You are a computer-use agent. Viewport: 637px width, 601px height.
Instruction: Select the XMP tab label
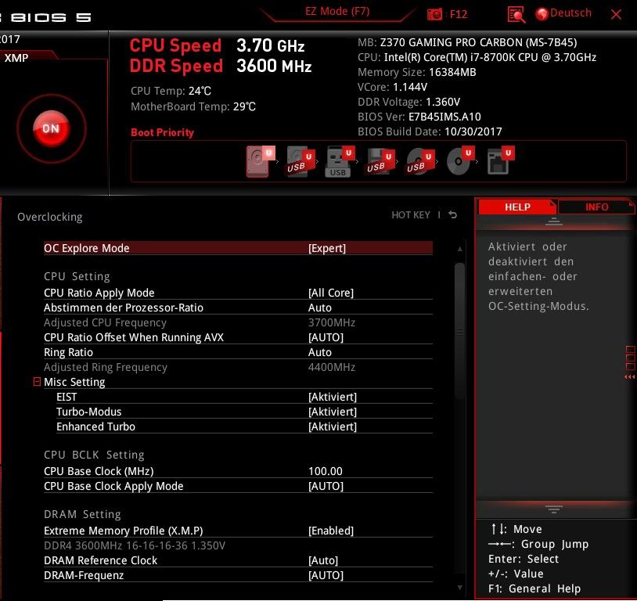point(16,58)
